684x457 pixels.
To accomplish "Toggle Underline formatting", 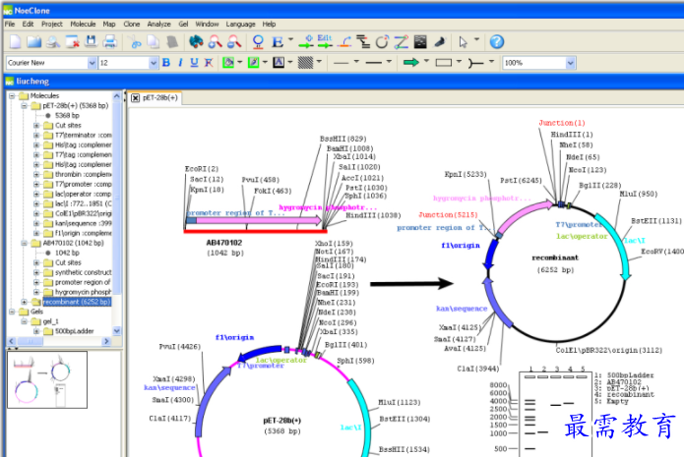I will (x=194, y=63).
